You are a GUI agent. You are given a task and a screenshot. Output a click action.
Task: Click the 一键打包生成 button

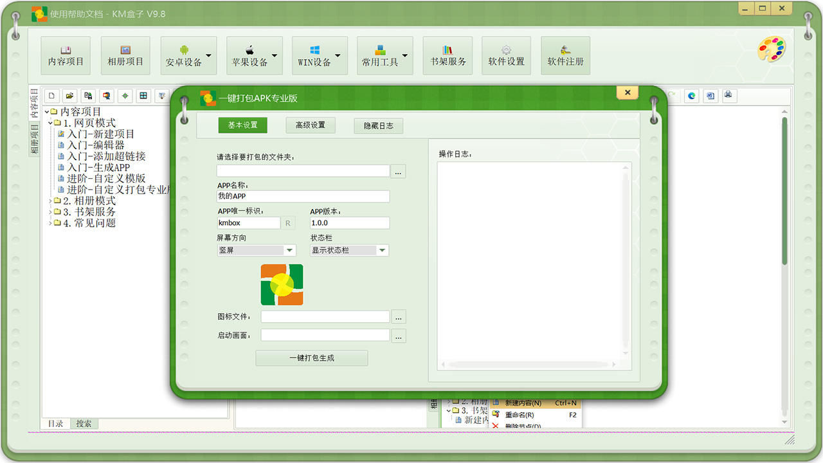pos(311,358)
